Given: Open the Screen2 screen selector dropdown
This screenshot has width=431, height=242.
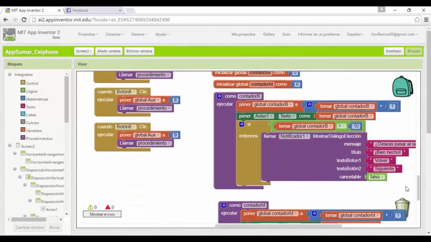Looking at the screenshot, I should [x=84, y=51].
